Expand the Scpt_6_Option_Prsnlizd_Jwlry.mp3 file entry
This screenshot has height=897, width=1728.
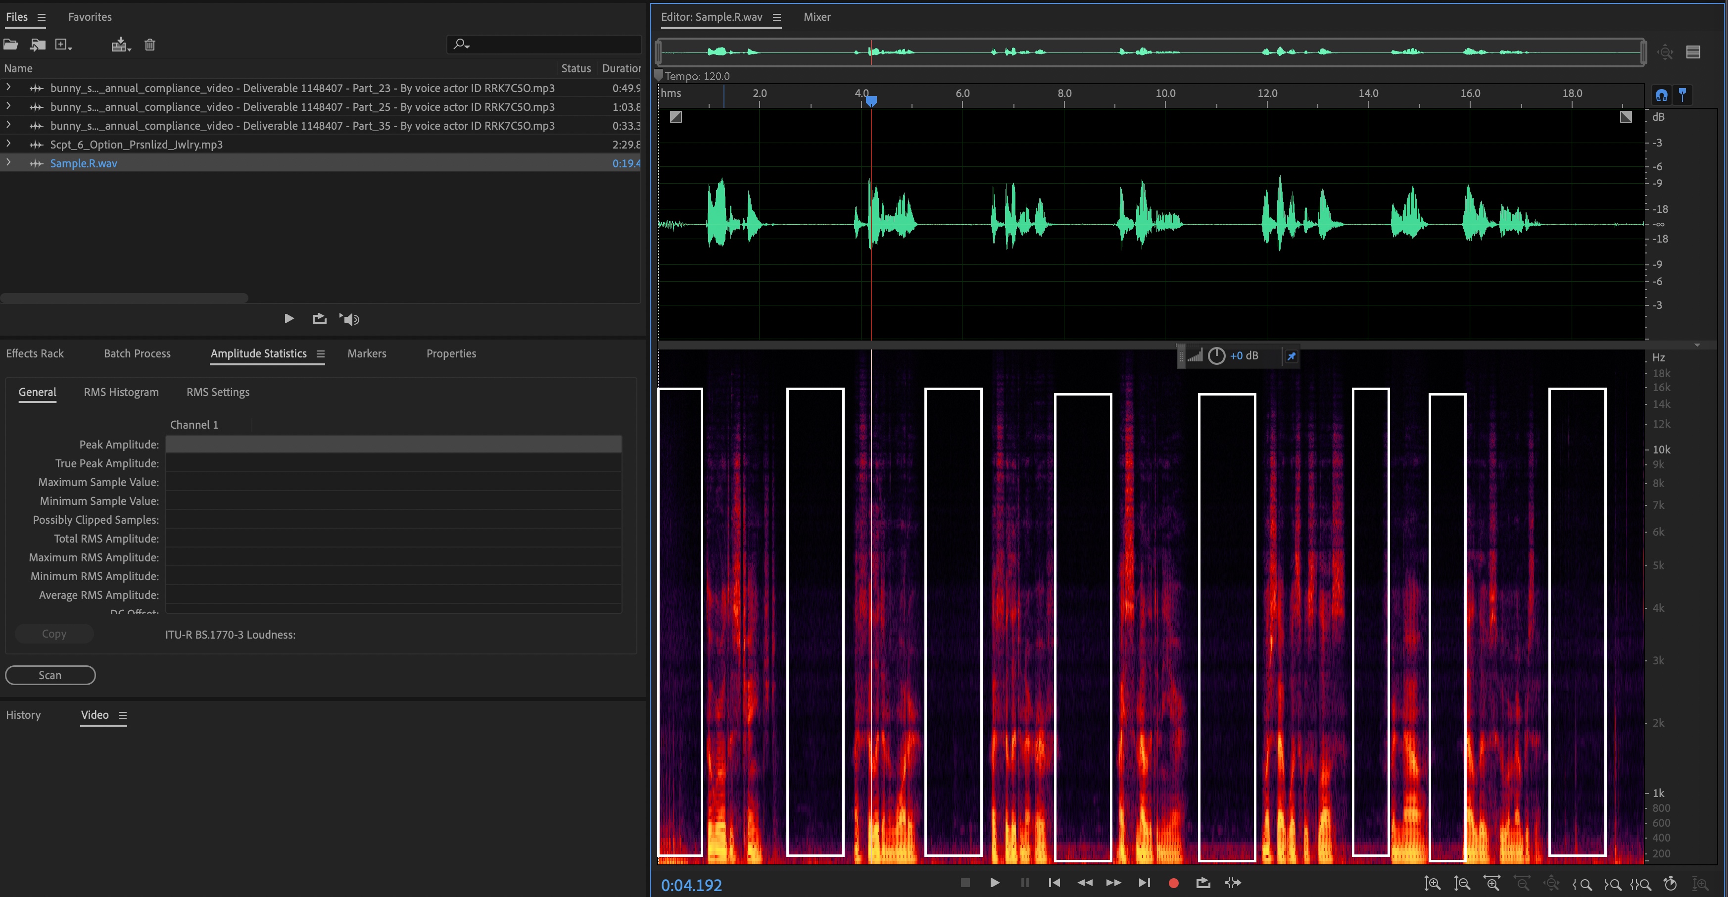coord(8,144)
